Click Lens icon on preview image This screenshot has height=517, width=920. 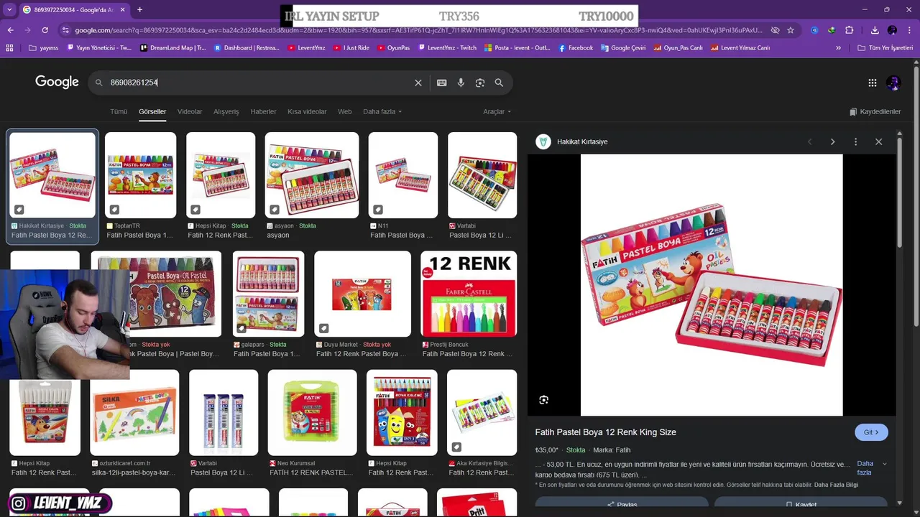543,400
